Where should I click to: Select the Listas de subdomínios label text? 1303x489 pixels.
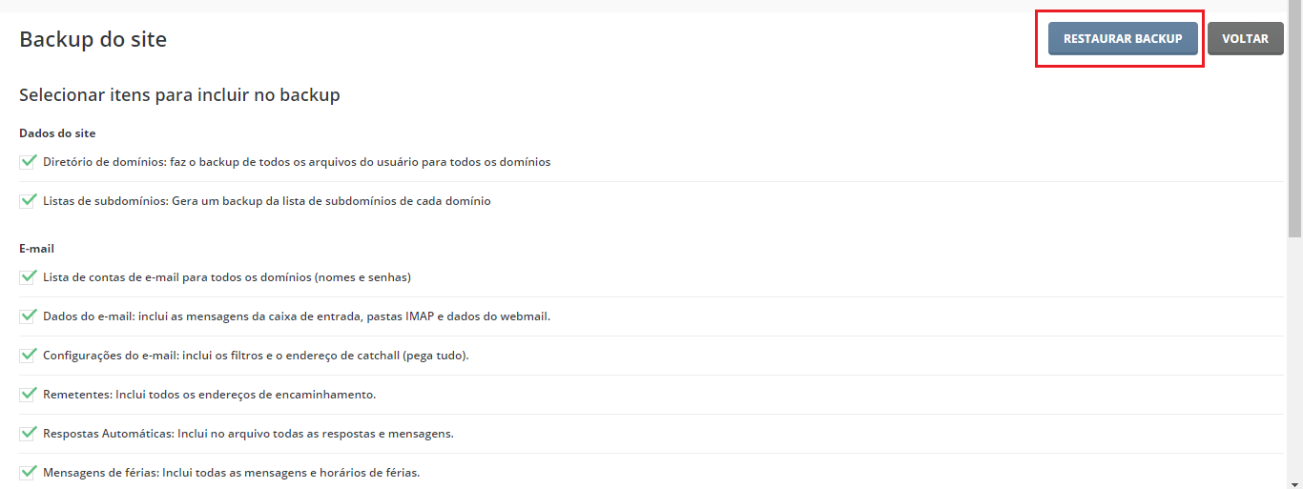266,201
